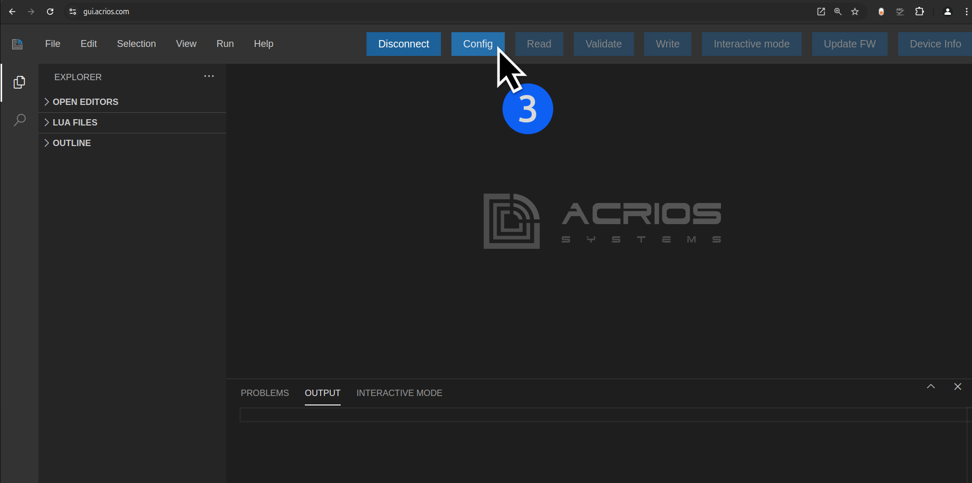Image resolution: width=972 pixels, height=483 pixels.
Task: Click the output text field in panel
Action: [x=601, y=415]
